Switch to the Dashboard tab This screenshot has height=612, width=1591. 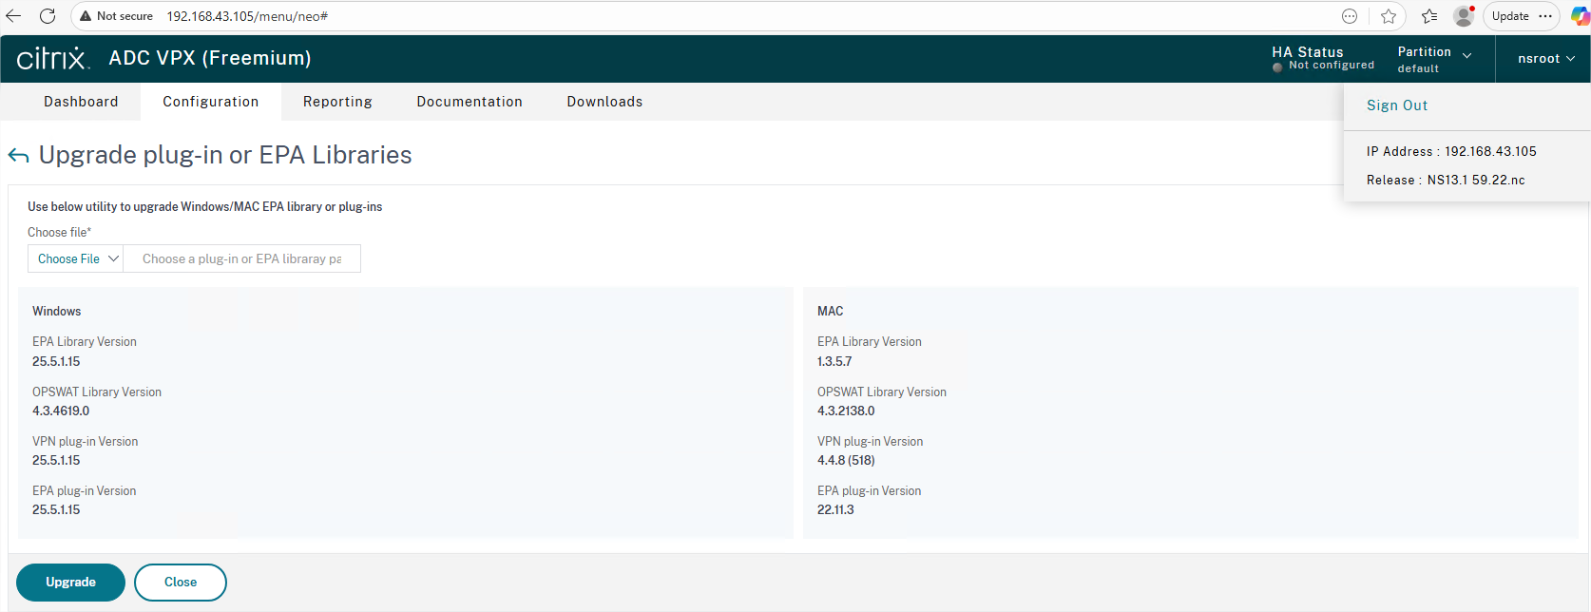[81, 102]
